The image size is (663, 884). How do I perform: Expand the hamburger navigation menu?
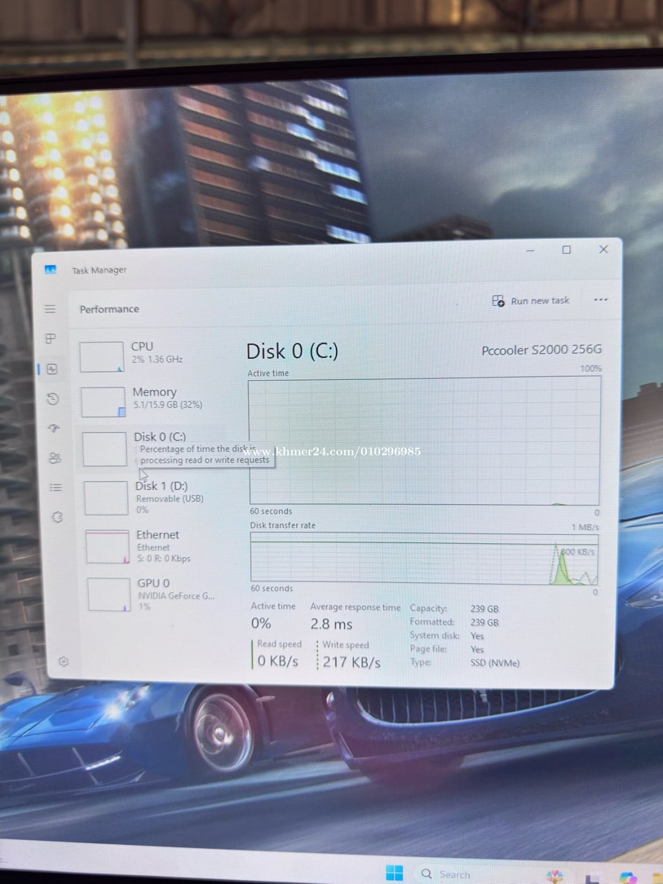(50, 309)
